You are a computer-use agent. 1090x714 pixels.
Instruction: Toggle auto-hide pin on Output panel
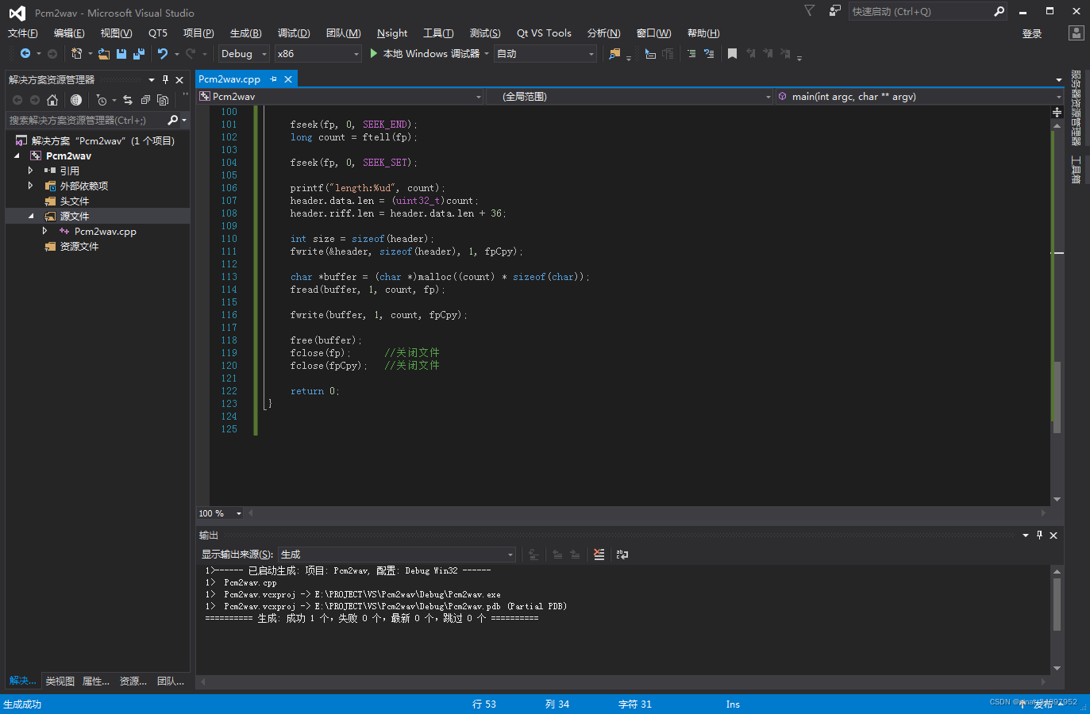coord(1039,535)
